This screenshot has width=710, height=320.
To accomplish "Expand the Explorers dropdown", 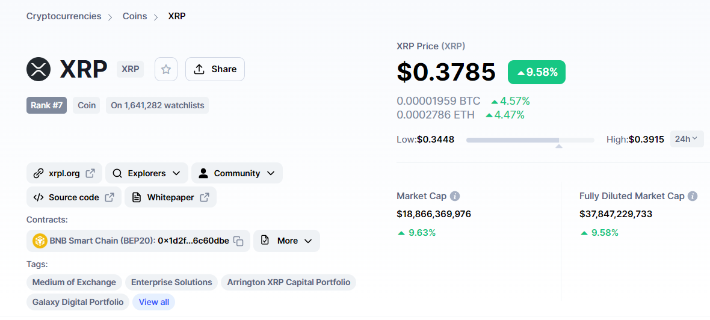I will tap(147, 173).
